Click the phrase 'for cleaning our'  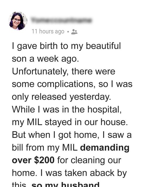tap(89, 160)
